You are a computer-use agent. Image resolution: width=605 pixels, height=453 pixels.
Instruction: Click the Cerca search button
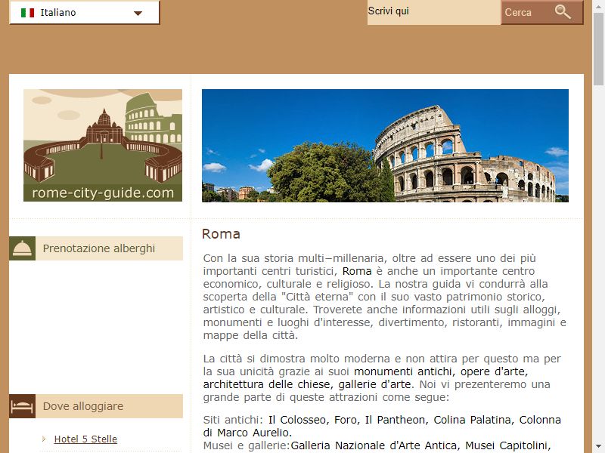click(x=542, y=12)
